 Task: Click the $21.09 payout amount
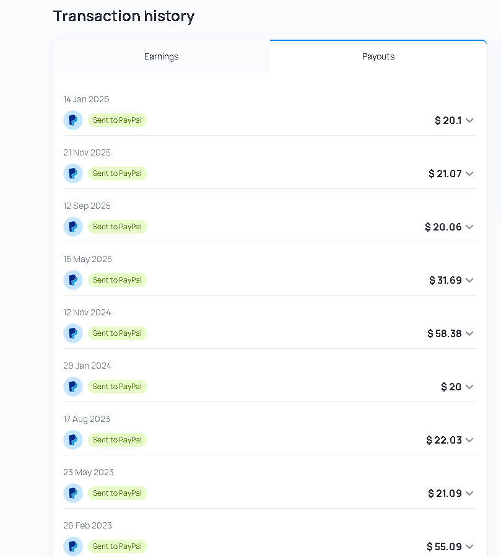click(x=445, y=493)
